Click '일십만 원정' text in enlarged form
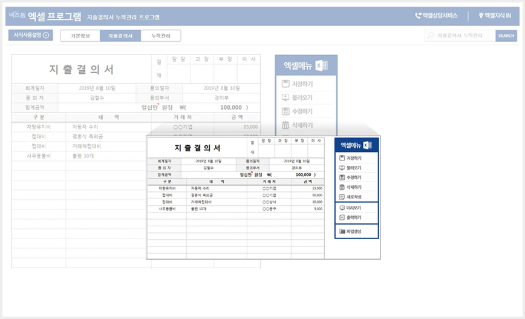 pos(251,174)
